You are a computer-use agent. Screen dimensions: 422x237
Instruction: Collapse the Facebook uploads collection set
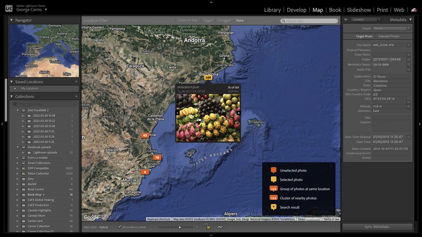pyautogui.click(x=18, y=147)
